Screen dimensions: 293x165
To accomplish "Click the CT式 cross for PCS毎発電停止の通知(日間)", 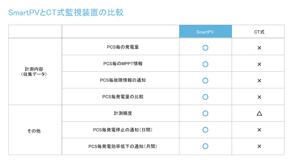I will (259, 130).
